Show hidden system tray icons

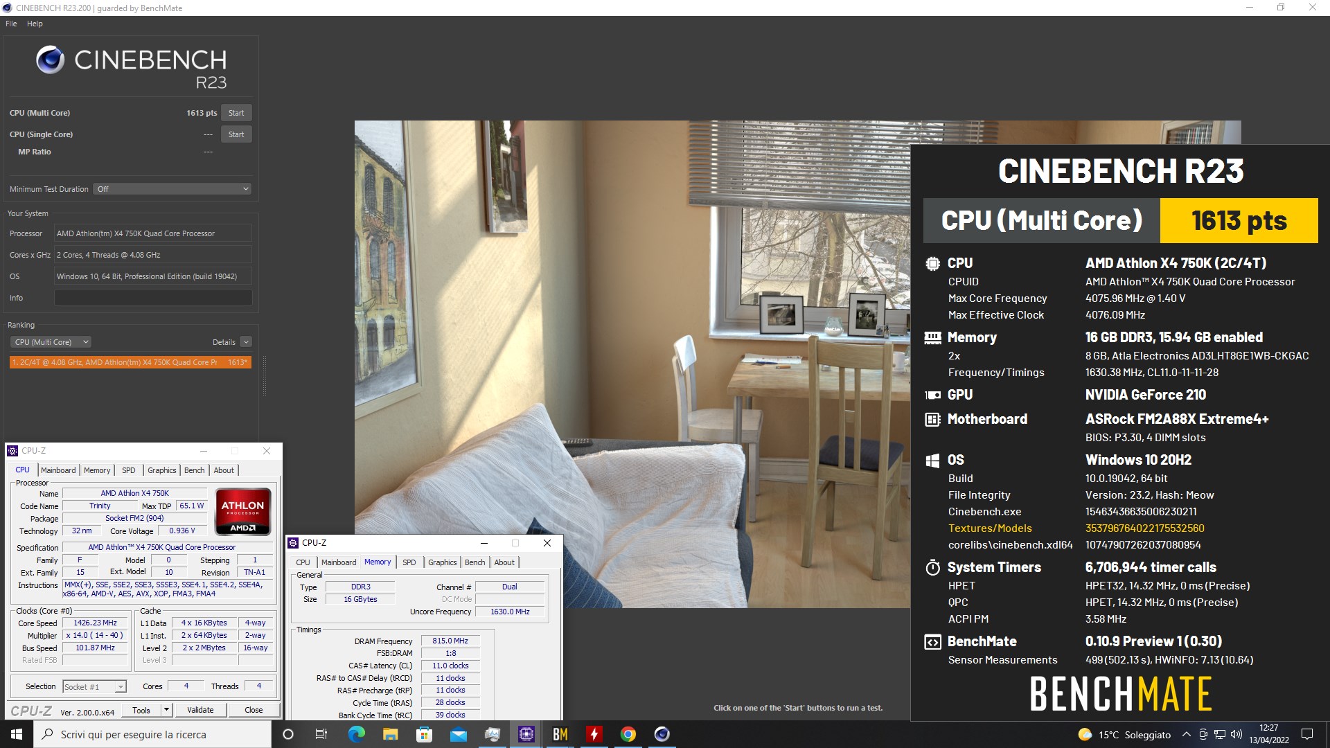(x=1186, y=735)
